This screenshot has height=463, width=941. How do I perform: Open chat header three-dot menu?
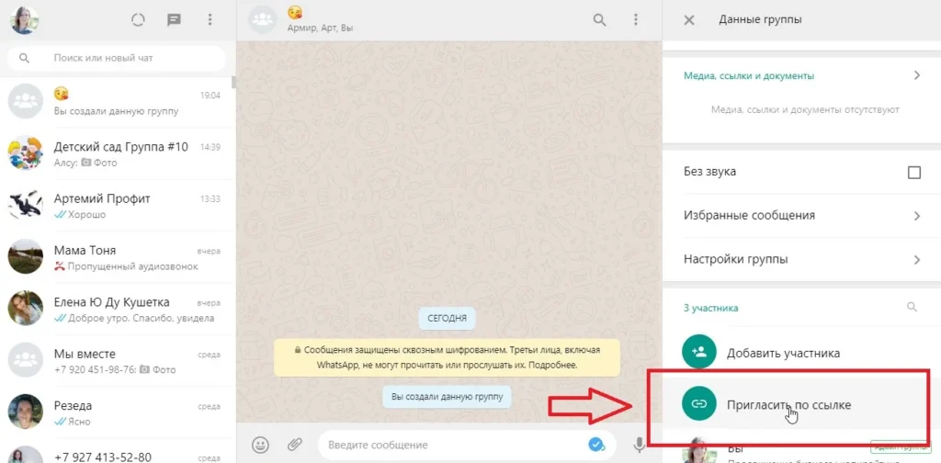click(x=636, y=20)
